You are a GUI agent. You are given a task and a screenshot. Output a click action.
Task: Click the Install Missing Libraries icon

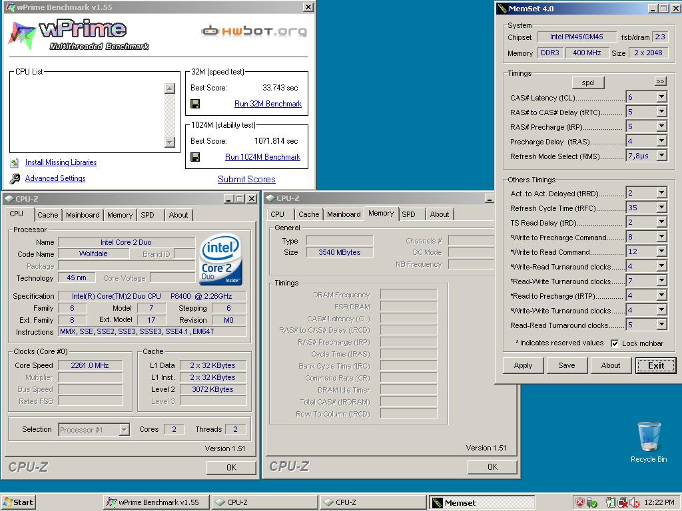coord(15,162)
